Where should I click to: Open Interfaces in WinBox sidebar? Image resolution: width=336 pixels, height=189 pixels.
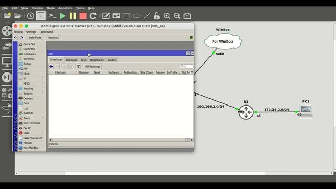29,54
